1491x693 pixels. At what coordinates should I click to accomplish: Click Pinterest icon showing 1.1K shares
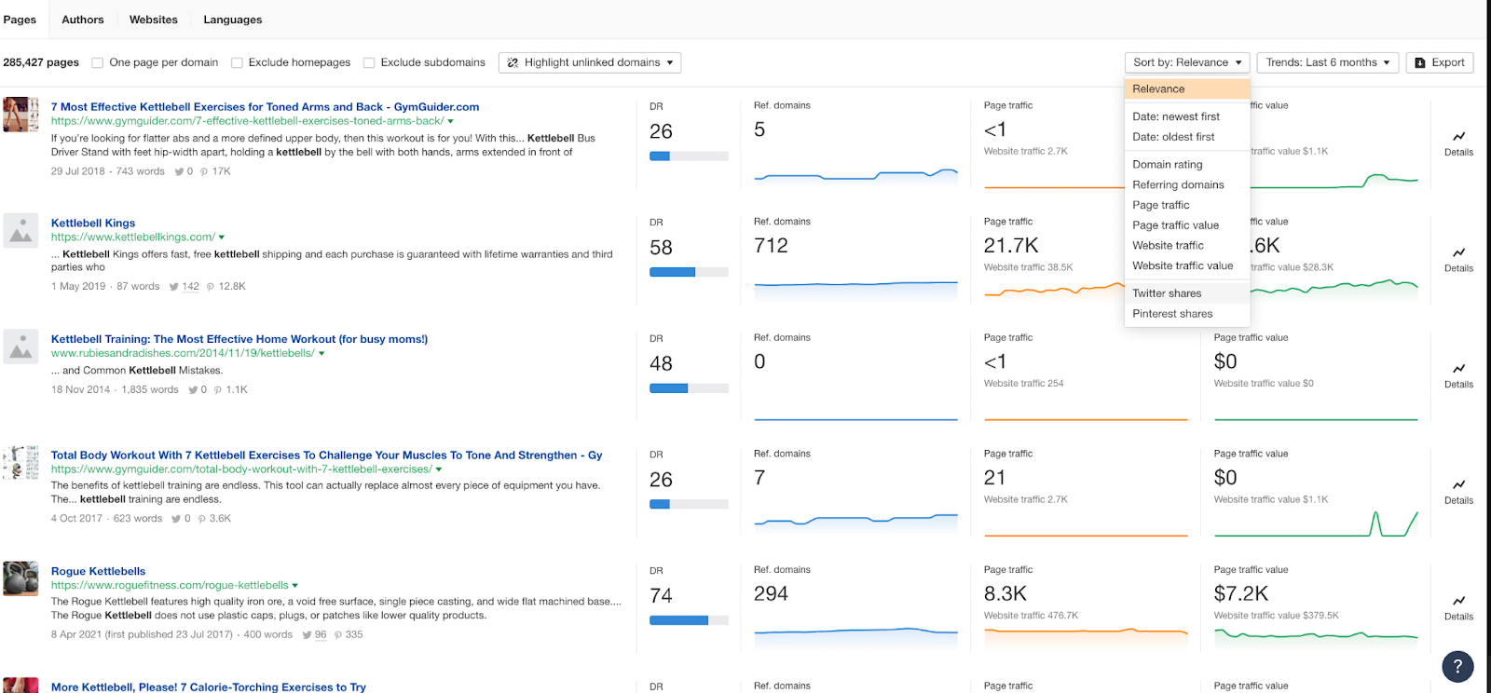[x=218, y=390]
